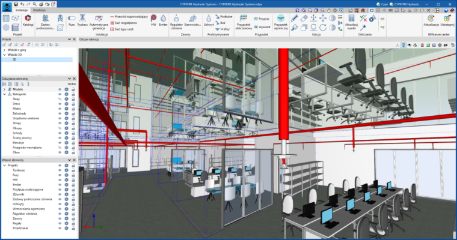Select the Rura pipe tool
This screenshot has height=240, width=457.
72,21
